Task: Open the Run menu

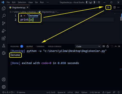Action: (x=42, y=2)
